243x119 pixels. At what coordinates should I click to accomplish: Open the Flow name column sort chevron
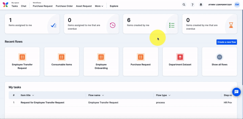103,95
